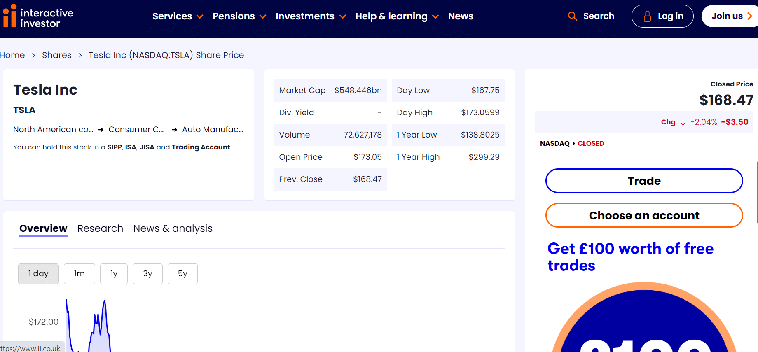Click the Market Cap value $548.446bn
Screen dimensions: 758x352
pos(358,90)
